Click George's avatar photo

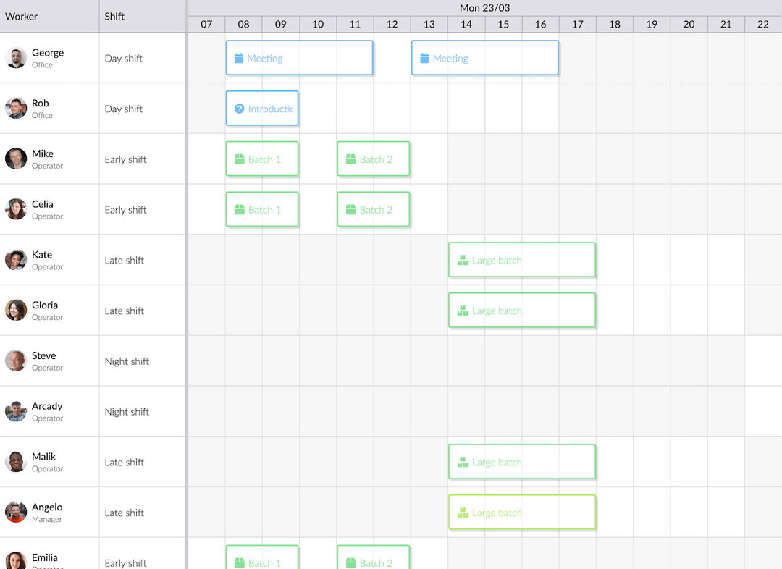pyautogui.click(x=16, y=57)
